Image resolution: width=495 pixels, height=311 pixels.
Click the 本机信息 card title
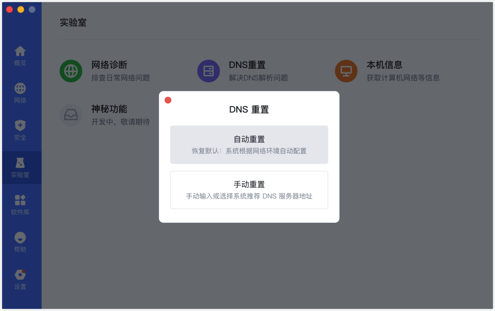[x=384, y=65]
